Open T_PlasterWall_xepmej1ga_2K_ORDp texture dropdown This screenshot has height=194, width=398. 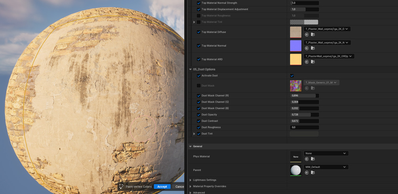tap(329, 56)
